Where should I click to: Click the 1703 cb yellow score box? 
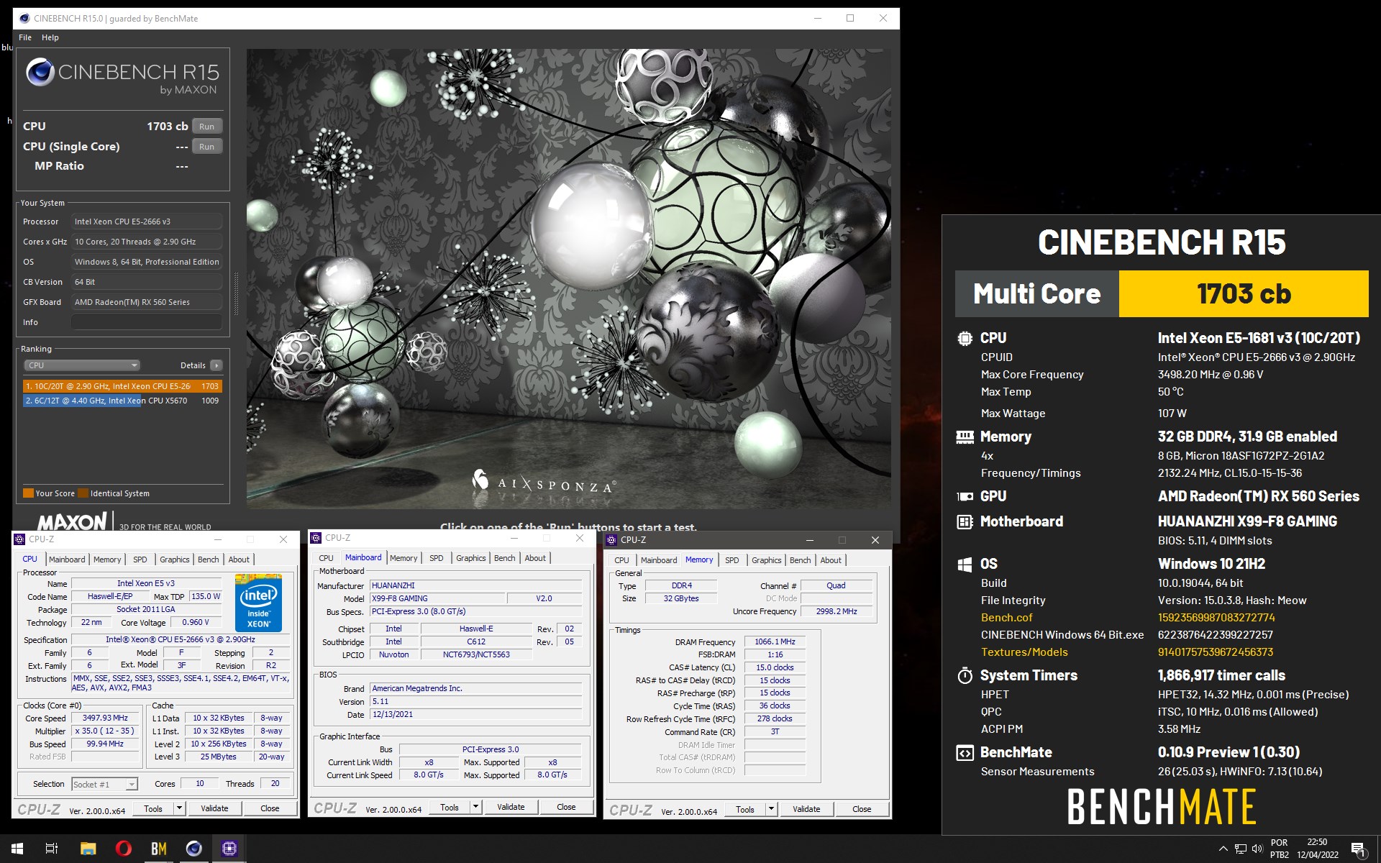(1244, 293)
